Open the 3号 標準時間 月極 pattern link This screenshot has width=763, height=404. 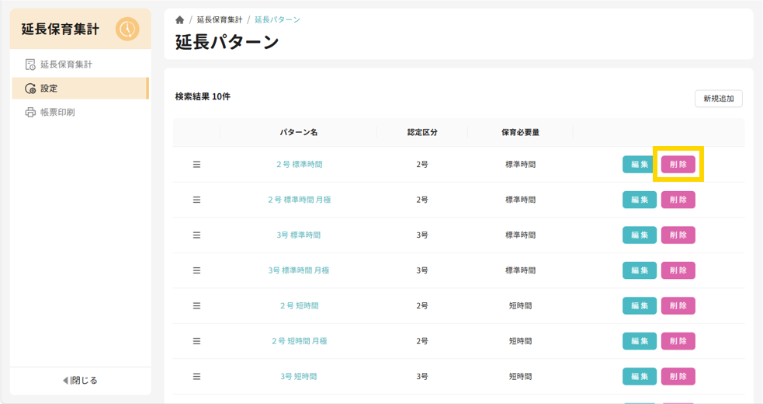[299, 270]
